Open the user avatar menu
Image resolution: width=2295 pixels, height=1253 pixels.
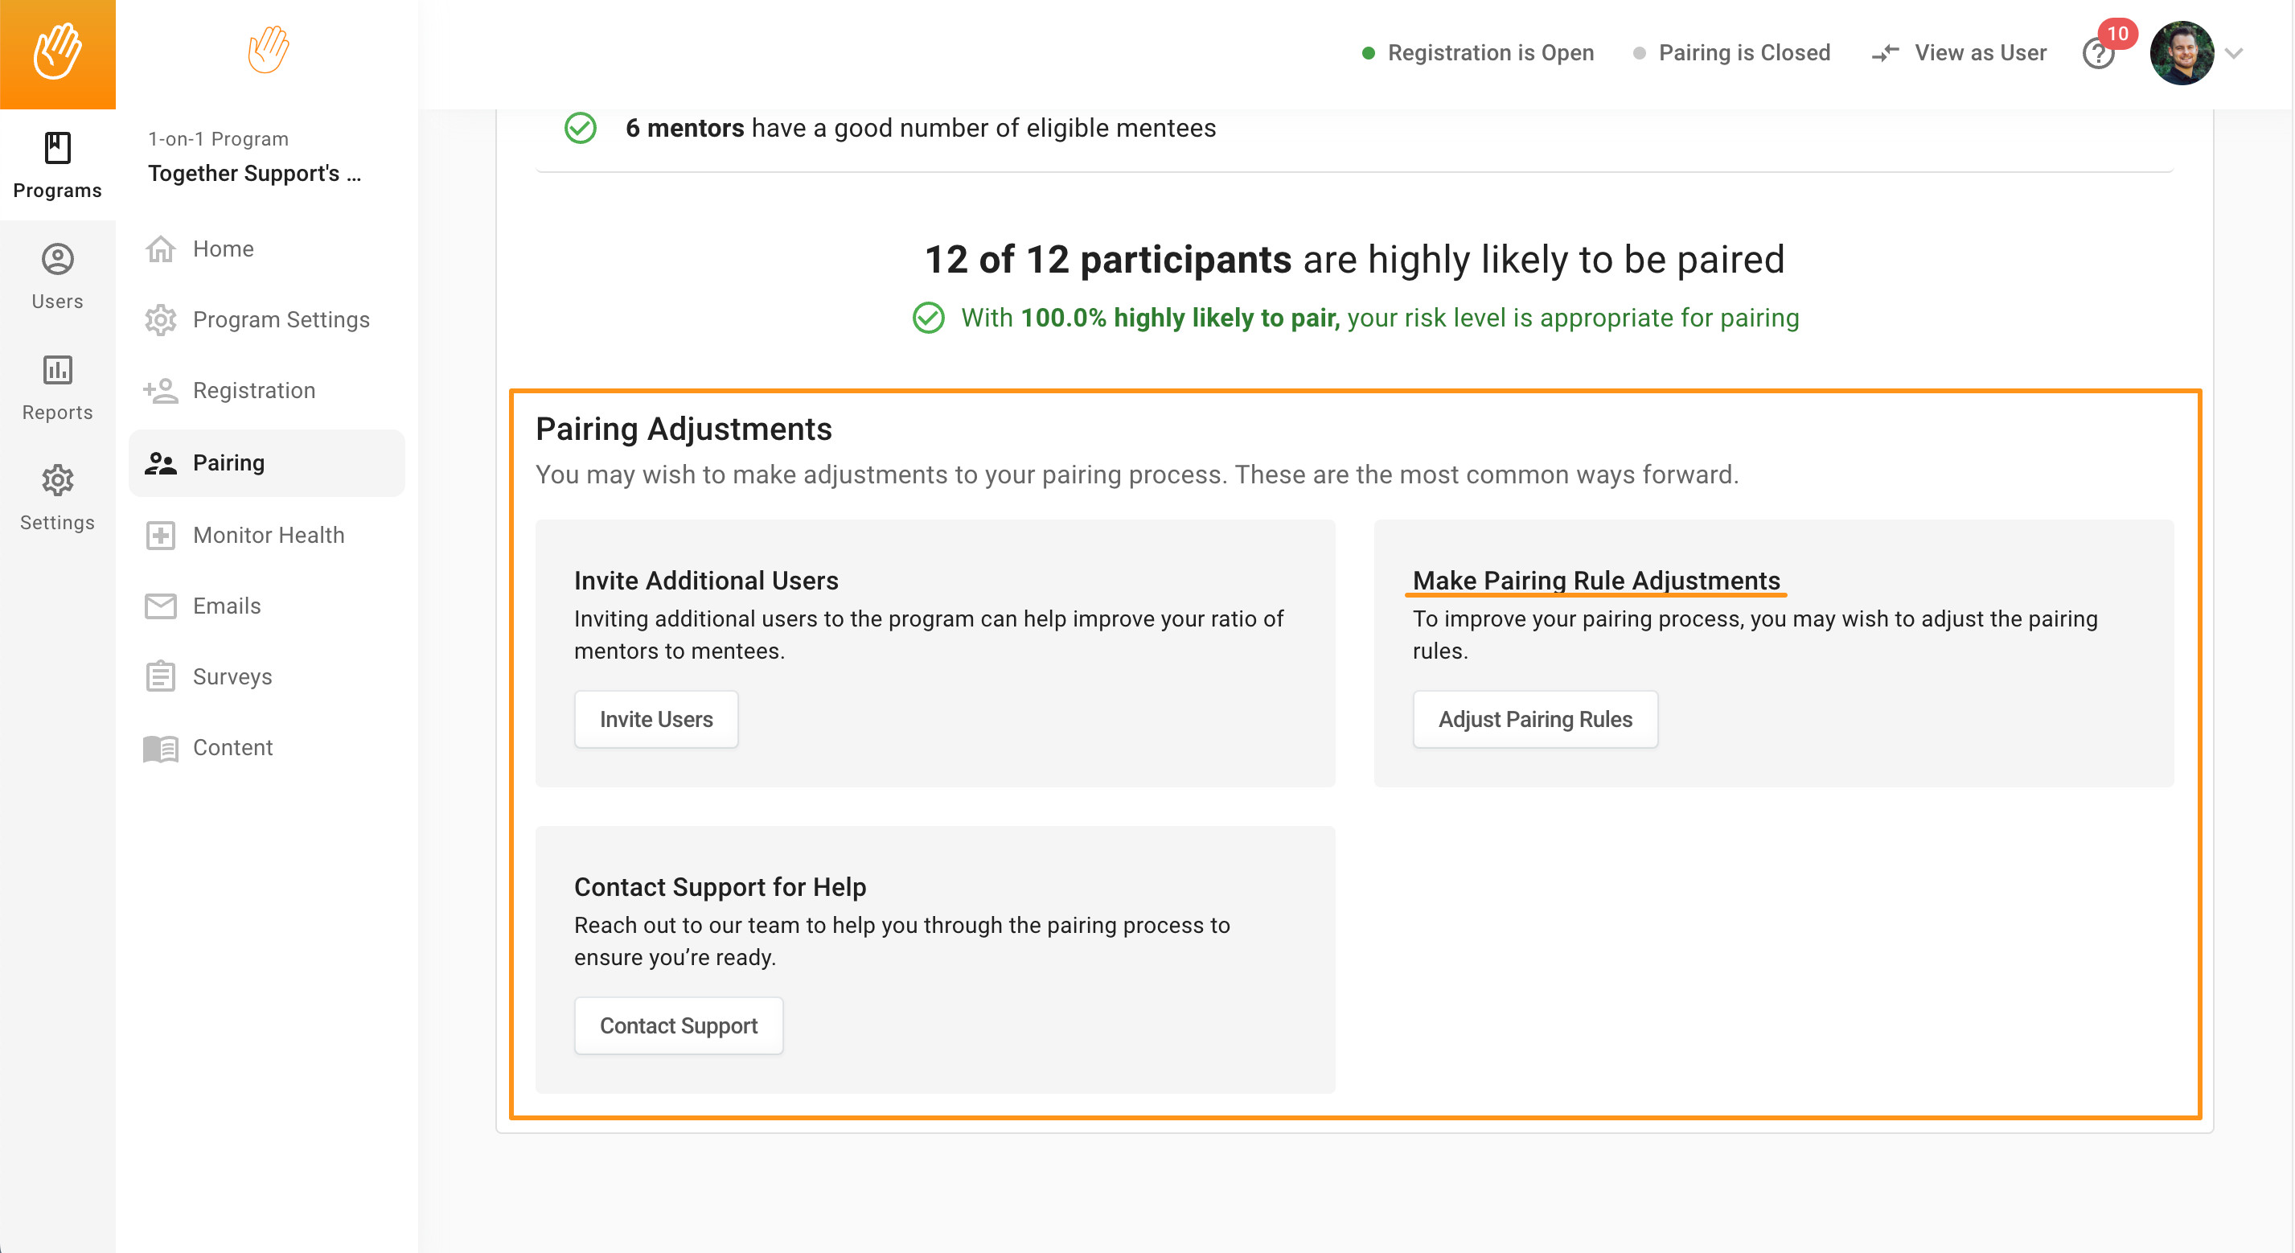pos(2182,53)
